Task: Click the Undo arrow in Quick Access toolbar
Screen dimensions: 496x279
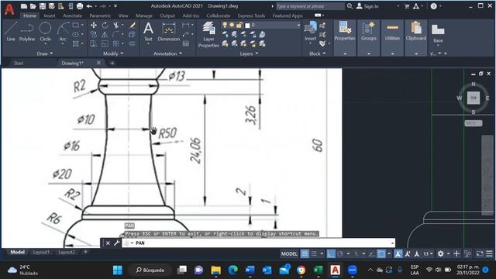Action: [x=89, y=6]
